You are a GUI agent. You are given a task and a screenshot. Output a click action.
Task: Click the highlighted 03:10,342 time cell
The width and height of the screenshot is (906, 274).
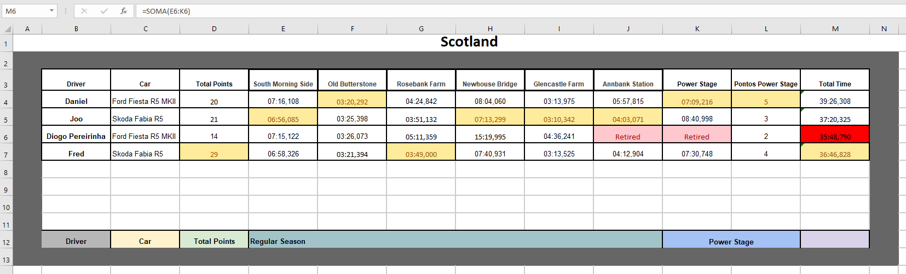[559, 117]
